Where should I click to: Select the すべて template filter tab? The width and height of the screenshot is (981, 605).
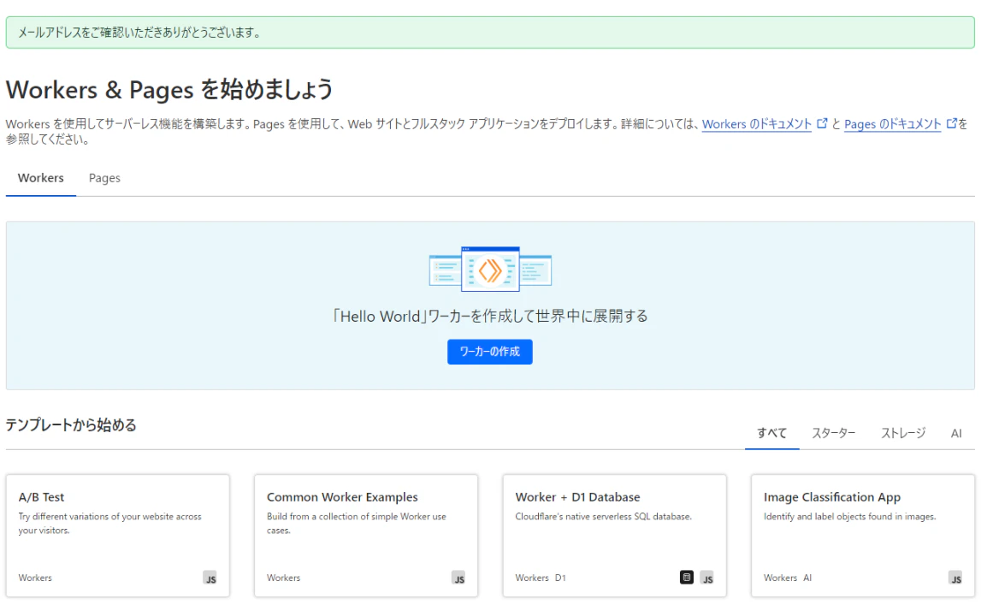[772, 433]
